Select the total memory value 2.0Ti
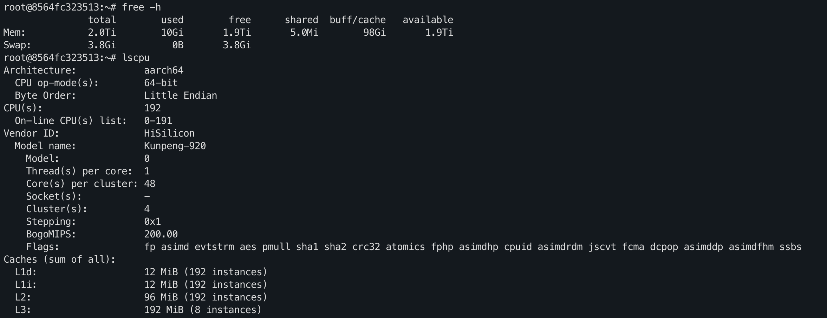 pyautogui.click(x=102, y=33)
